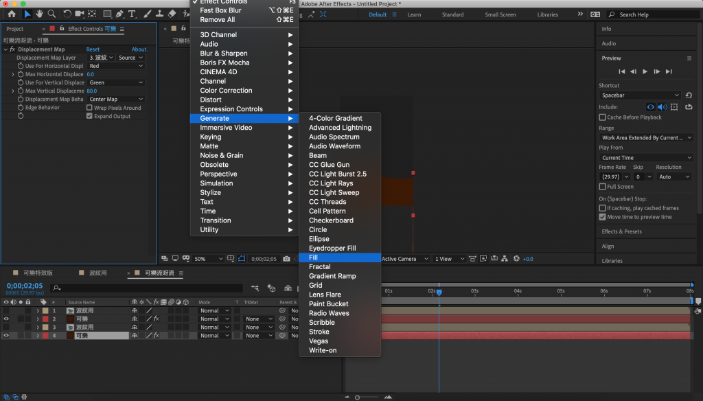Image resolution: width=703 pixels, height=401 pixels.
Task: Jump to last frame in Preview
Action: [x=669, y=71]
